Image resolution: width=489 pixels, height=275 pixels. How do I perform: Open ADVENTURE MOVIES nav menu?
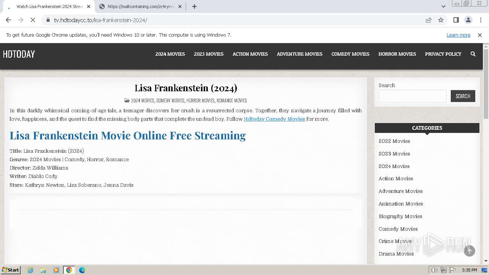pos(300,54)
